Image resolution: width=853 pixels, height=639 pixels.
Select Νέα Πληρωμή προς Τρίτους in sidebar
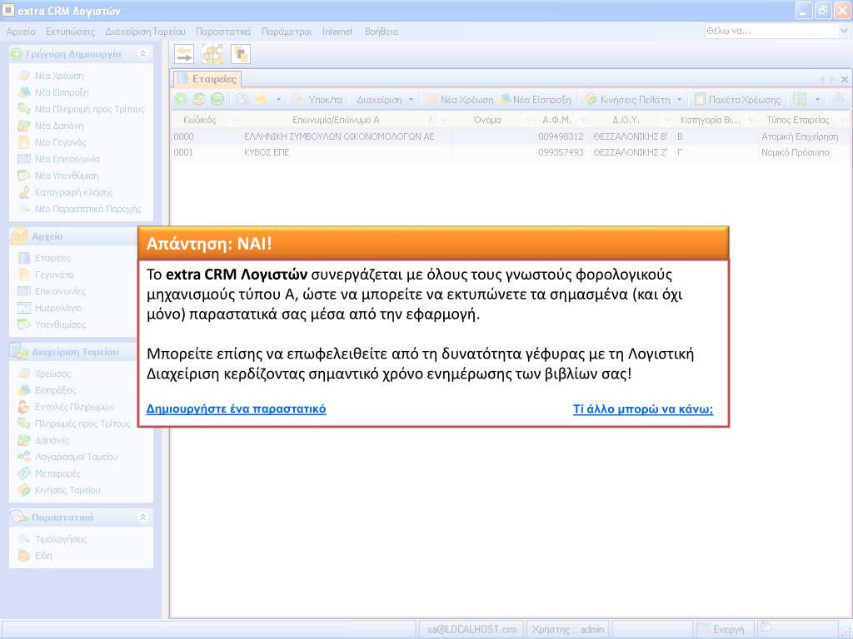click(x=81, y=109)
